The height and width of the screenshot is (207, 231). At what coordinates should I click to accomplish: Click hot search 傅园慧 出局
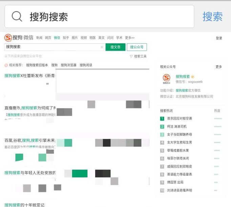click(175, 182)
